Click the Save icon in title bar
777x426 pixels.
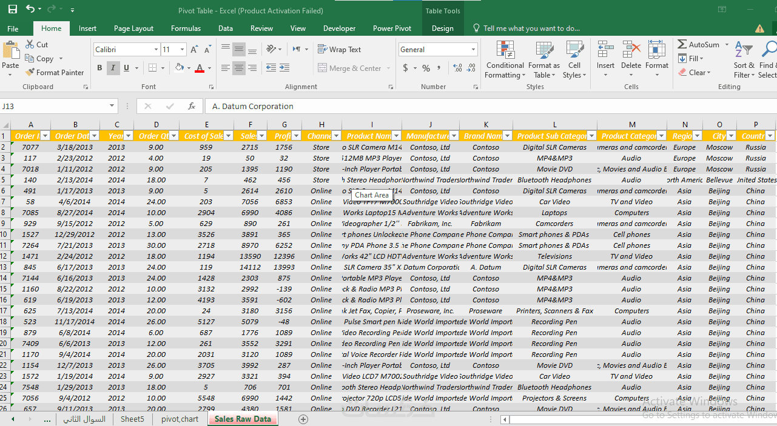(12, 10)
